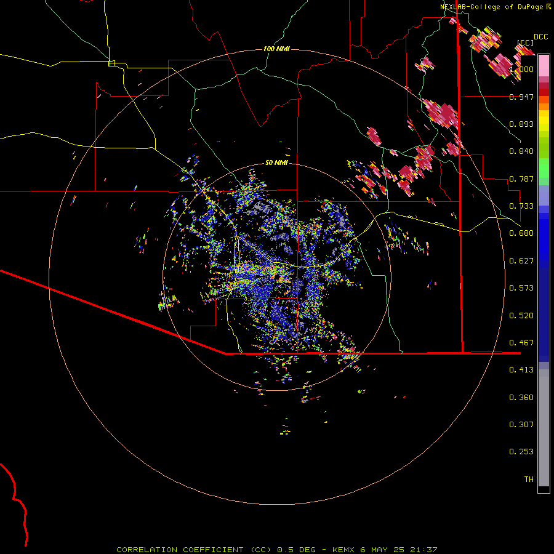Select the 0.467 scale value
Image resolution: width=554 pixels, height=554 pixels.
[521, 343]
